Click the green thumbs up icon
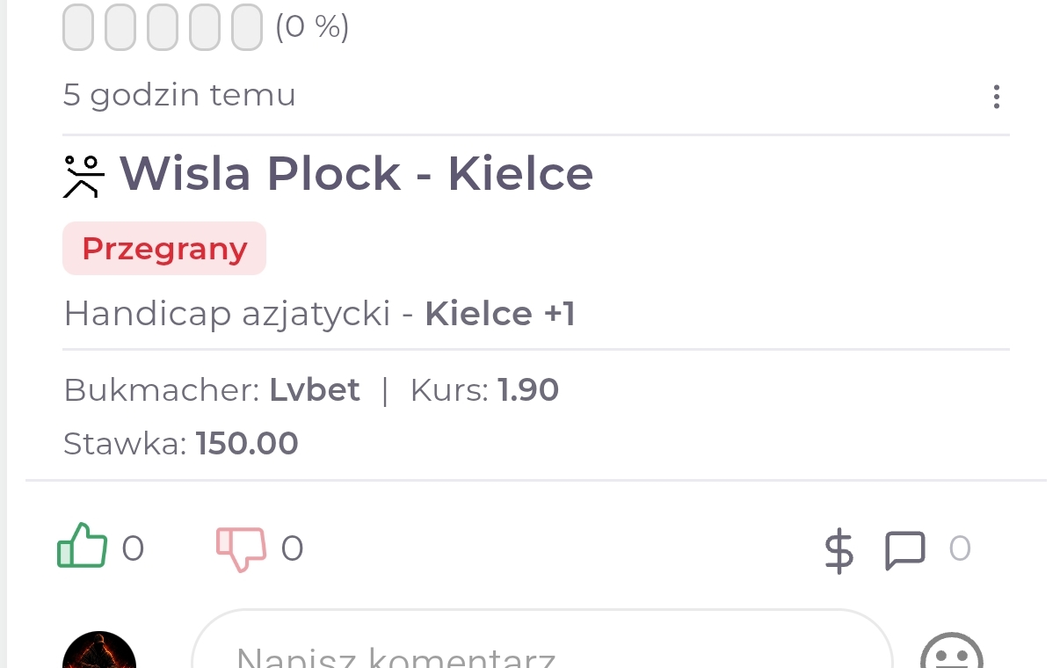 [x=82, y=546]
